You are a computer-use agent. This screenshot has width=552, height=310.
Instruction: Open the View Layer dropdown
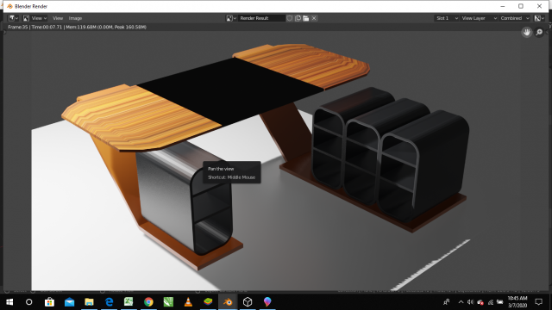479,18
